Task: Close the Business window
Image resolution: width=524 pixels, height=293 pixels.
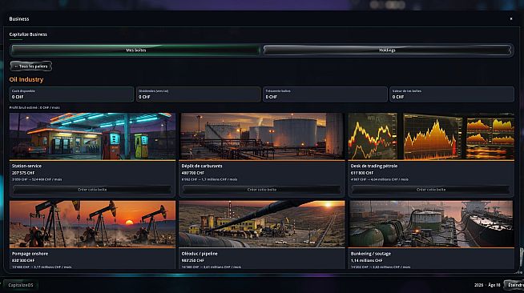Action: tap(511, 18)
